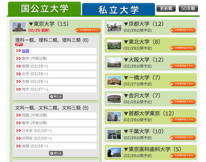Select the 化学 (02/26～) row
The image size is (206, 162).
[56, 74]
